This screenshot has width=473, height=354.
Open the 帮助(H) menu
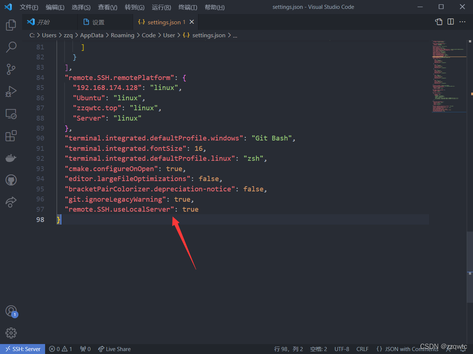tap(215, 7)
